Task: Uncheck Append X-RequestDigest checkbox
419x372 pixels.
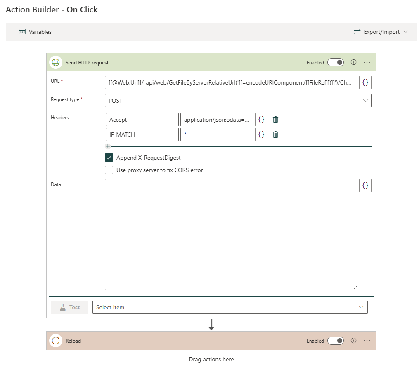Action: point(109,158)
